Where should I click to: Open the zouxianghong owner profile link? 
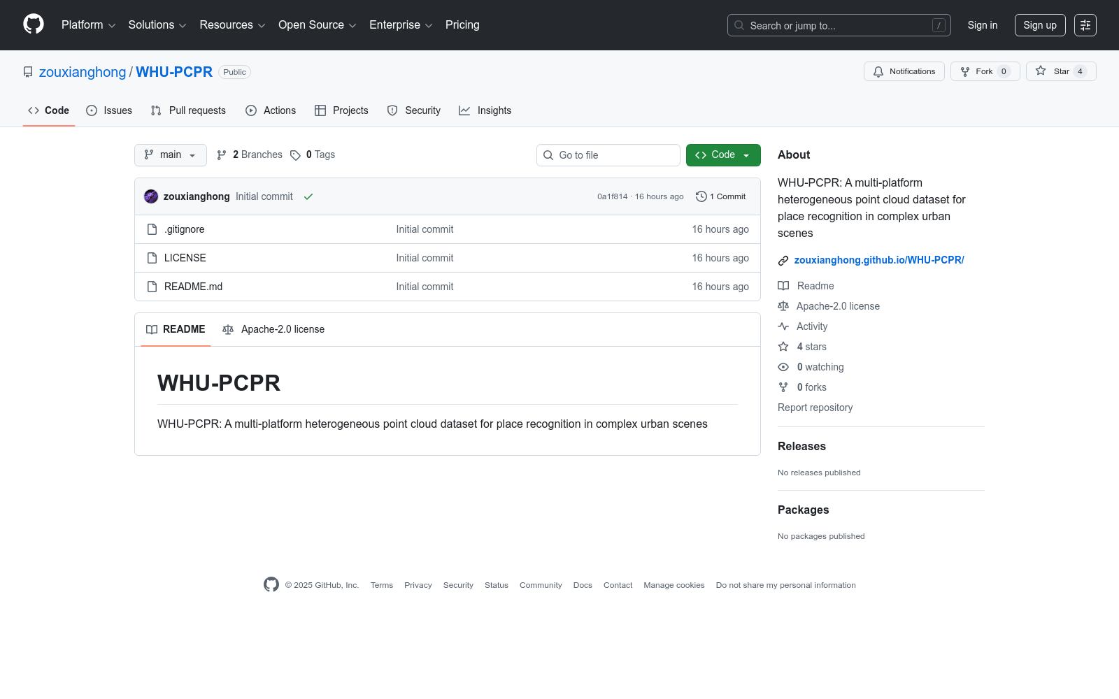83,72
